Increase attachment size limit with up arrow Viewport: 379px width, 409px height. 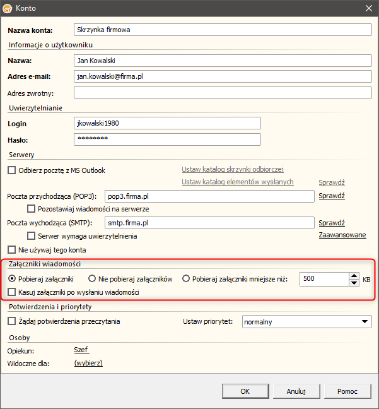click(x=354, y=276)
